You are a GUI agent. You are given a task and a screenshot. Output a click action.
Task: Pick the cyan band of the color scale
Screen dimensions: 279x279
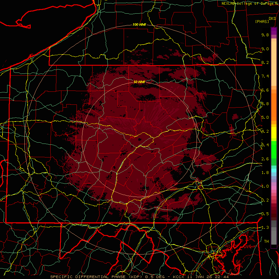pos(274,170)
